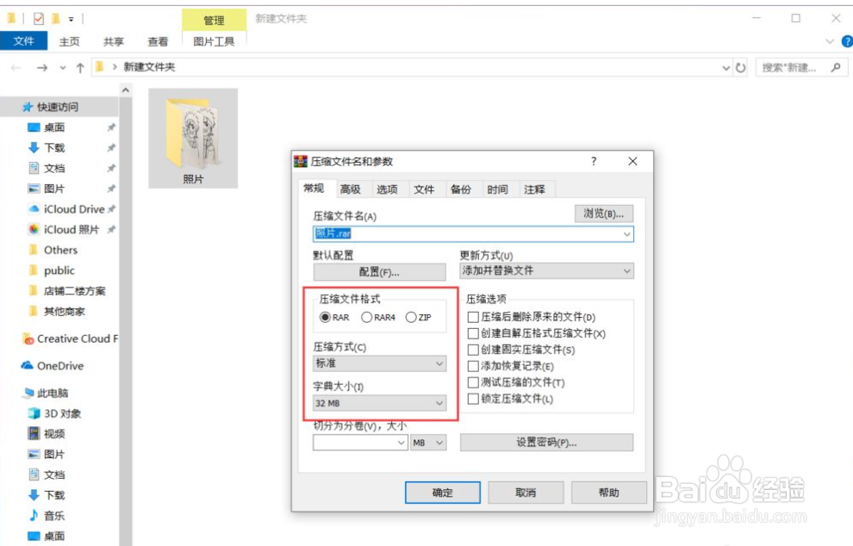Click the refresh icon beside the address bar
The height and width of the screenshot is (546, 853).
[x=742, y=65]
